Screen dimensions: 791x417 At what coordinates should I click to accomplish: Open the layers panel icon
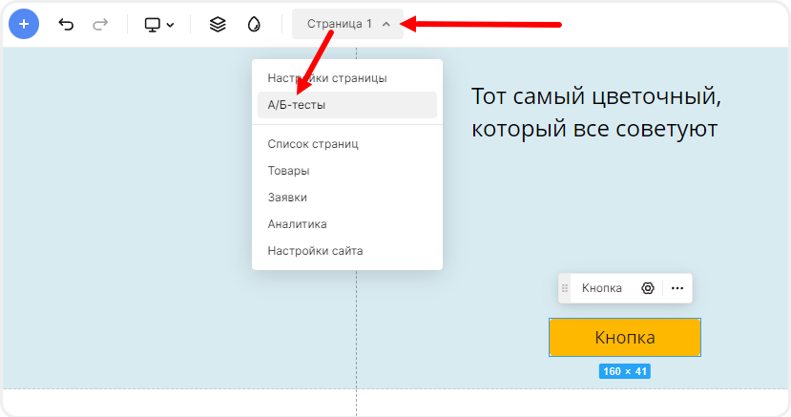(x=218, y=24)
